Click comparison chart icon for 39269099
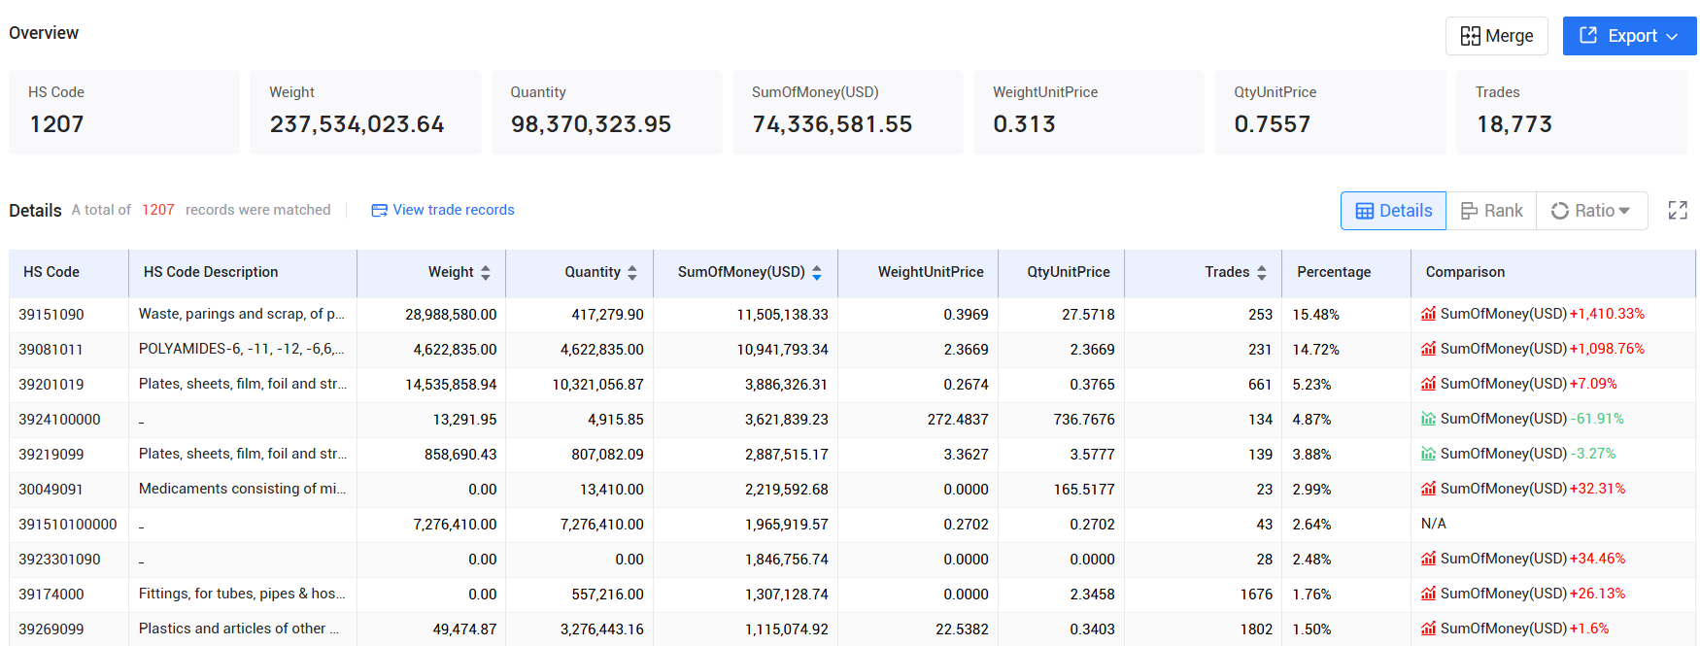Image resolution: width=1700 pixels, height=646 pixels. click(x=1428, y=629)
